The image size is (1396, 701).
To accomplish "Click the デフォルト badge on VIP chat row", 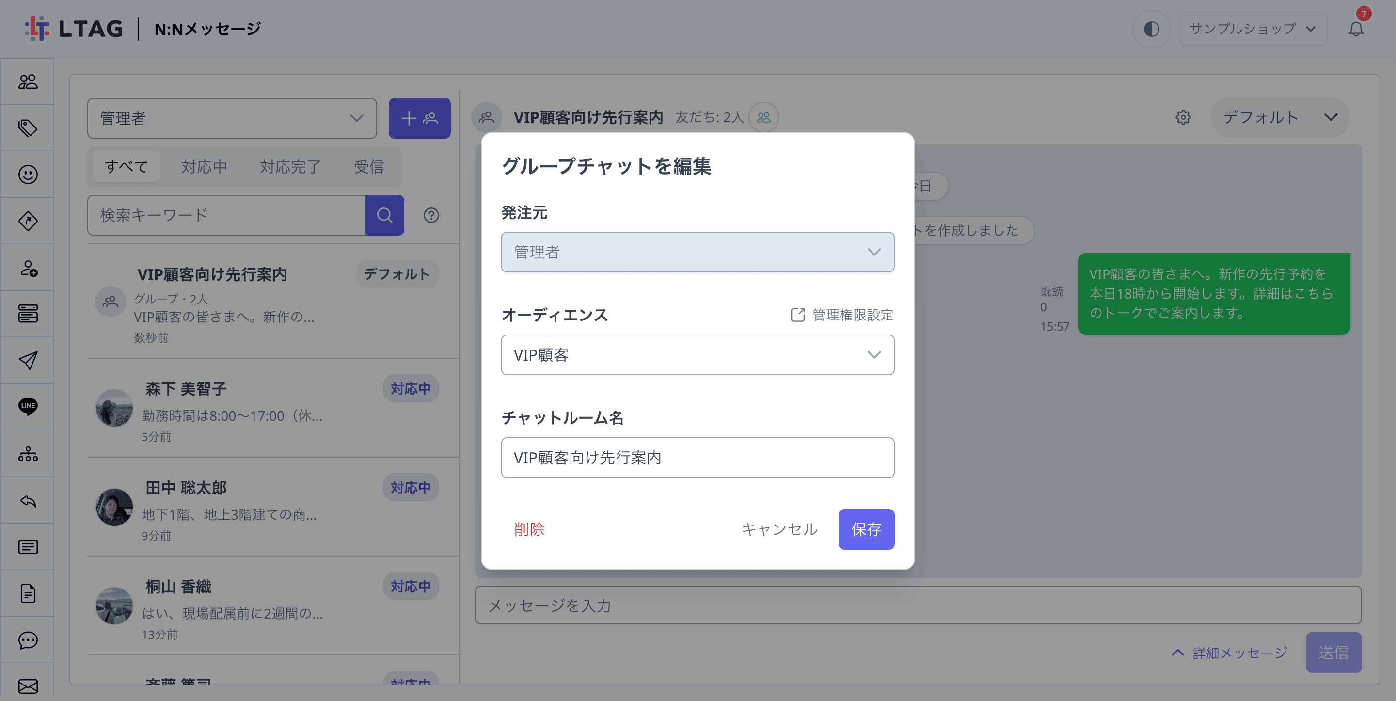I will [397, 274].
